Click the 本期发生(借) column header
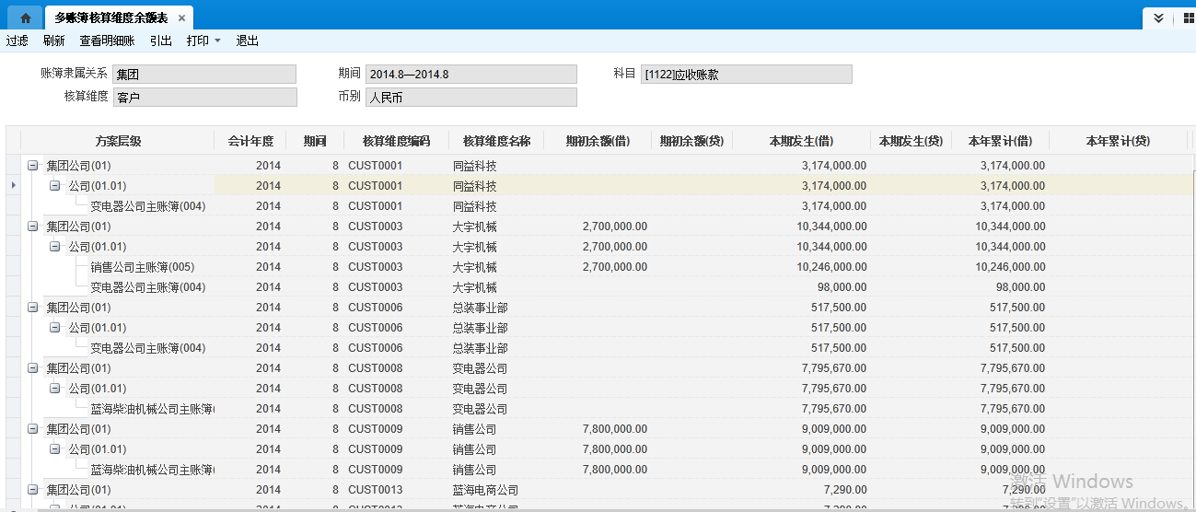Viewport: 1196px width, 512px height. (x=801, y=141)
